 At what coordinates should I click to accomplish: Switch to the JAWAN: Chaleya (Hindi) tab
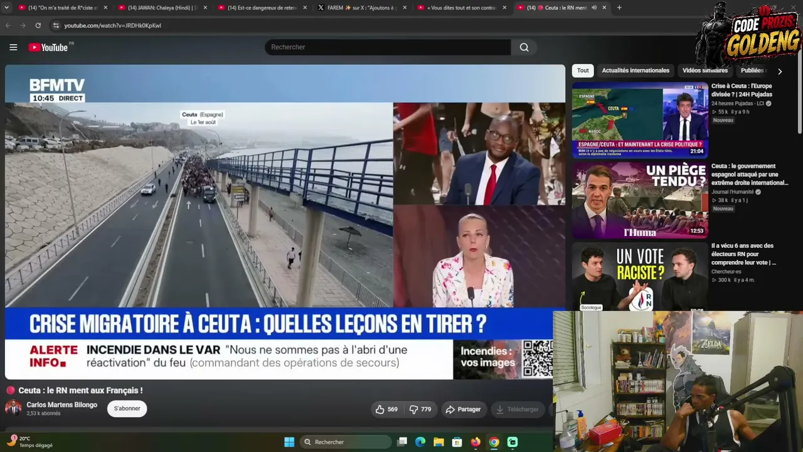(162, 8)
